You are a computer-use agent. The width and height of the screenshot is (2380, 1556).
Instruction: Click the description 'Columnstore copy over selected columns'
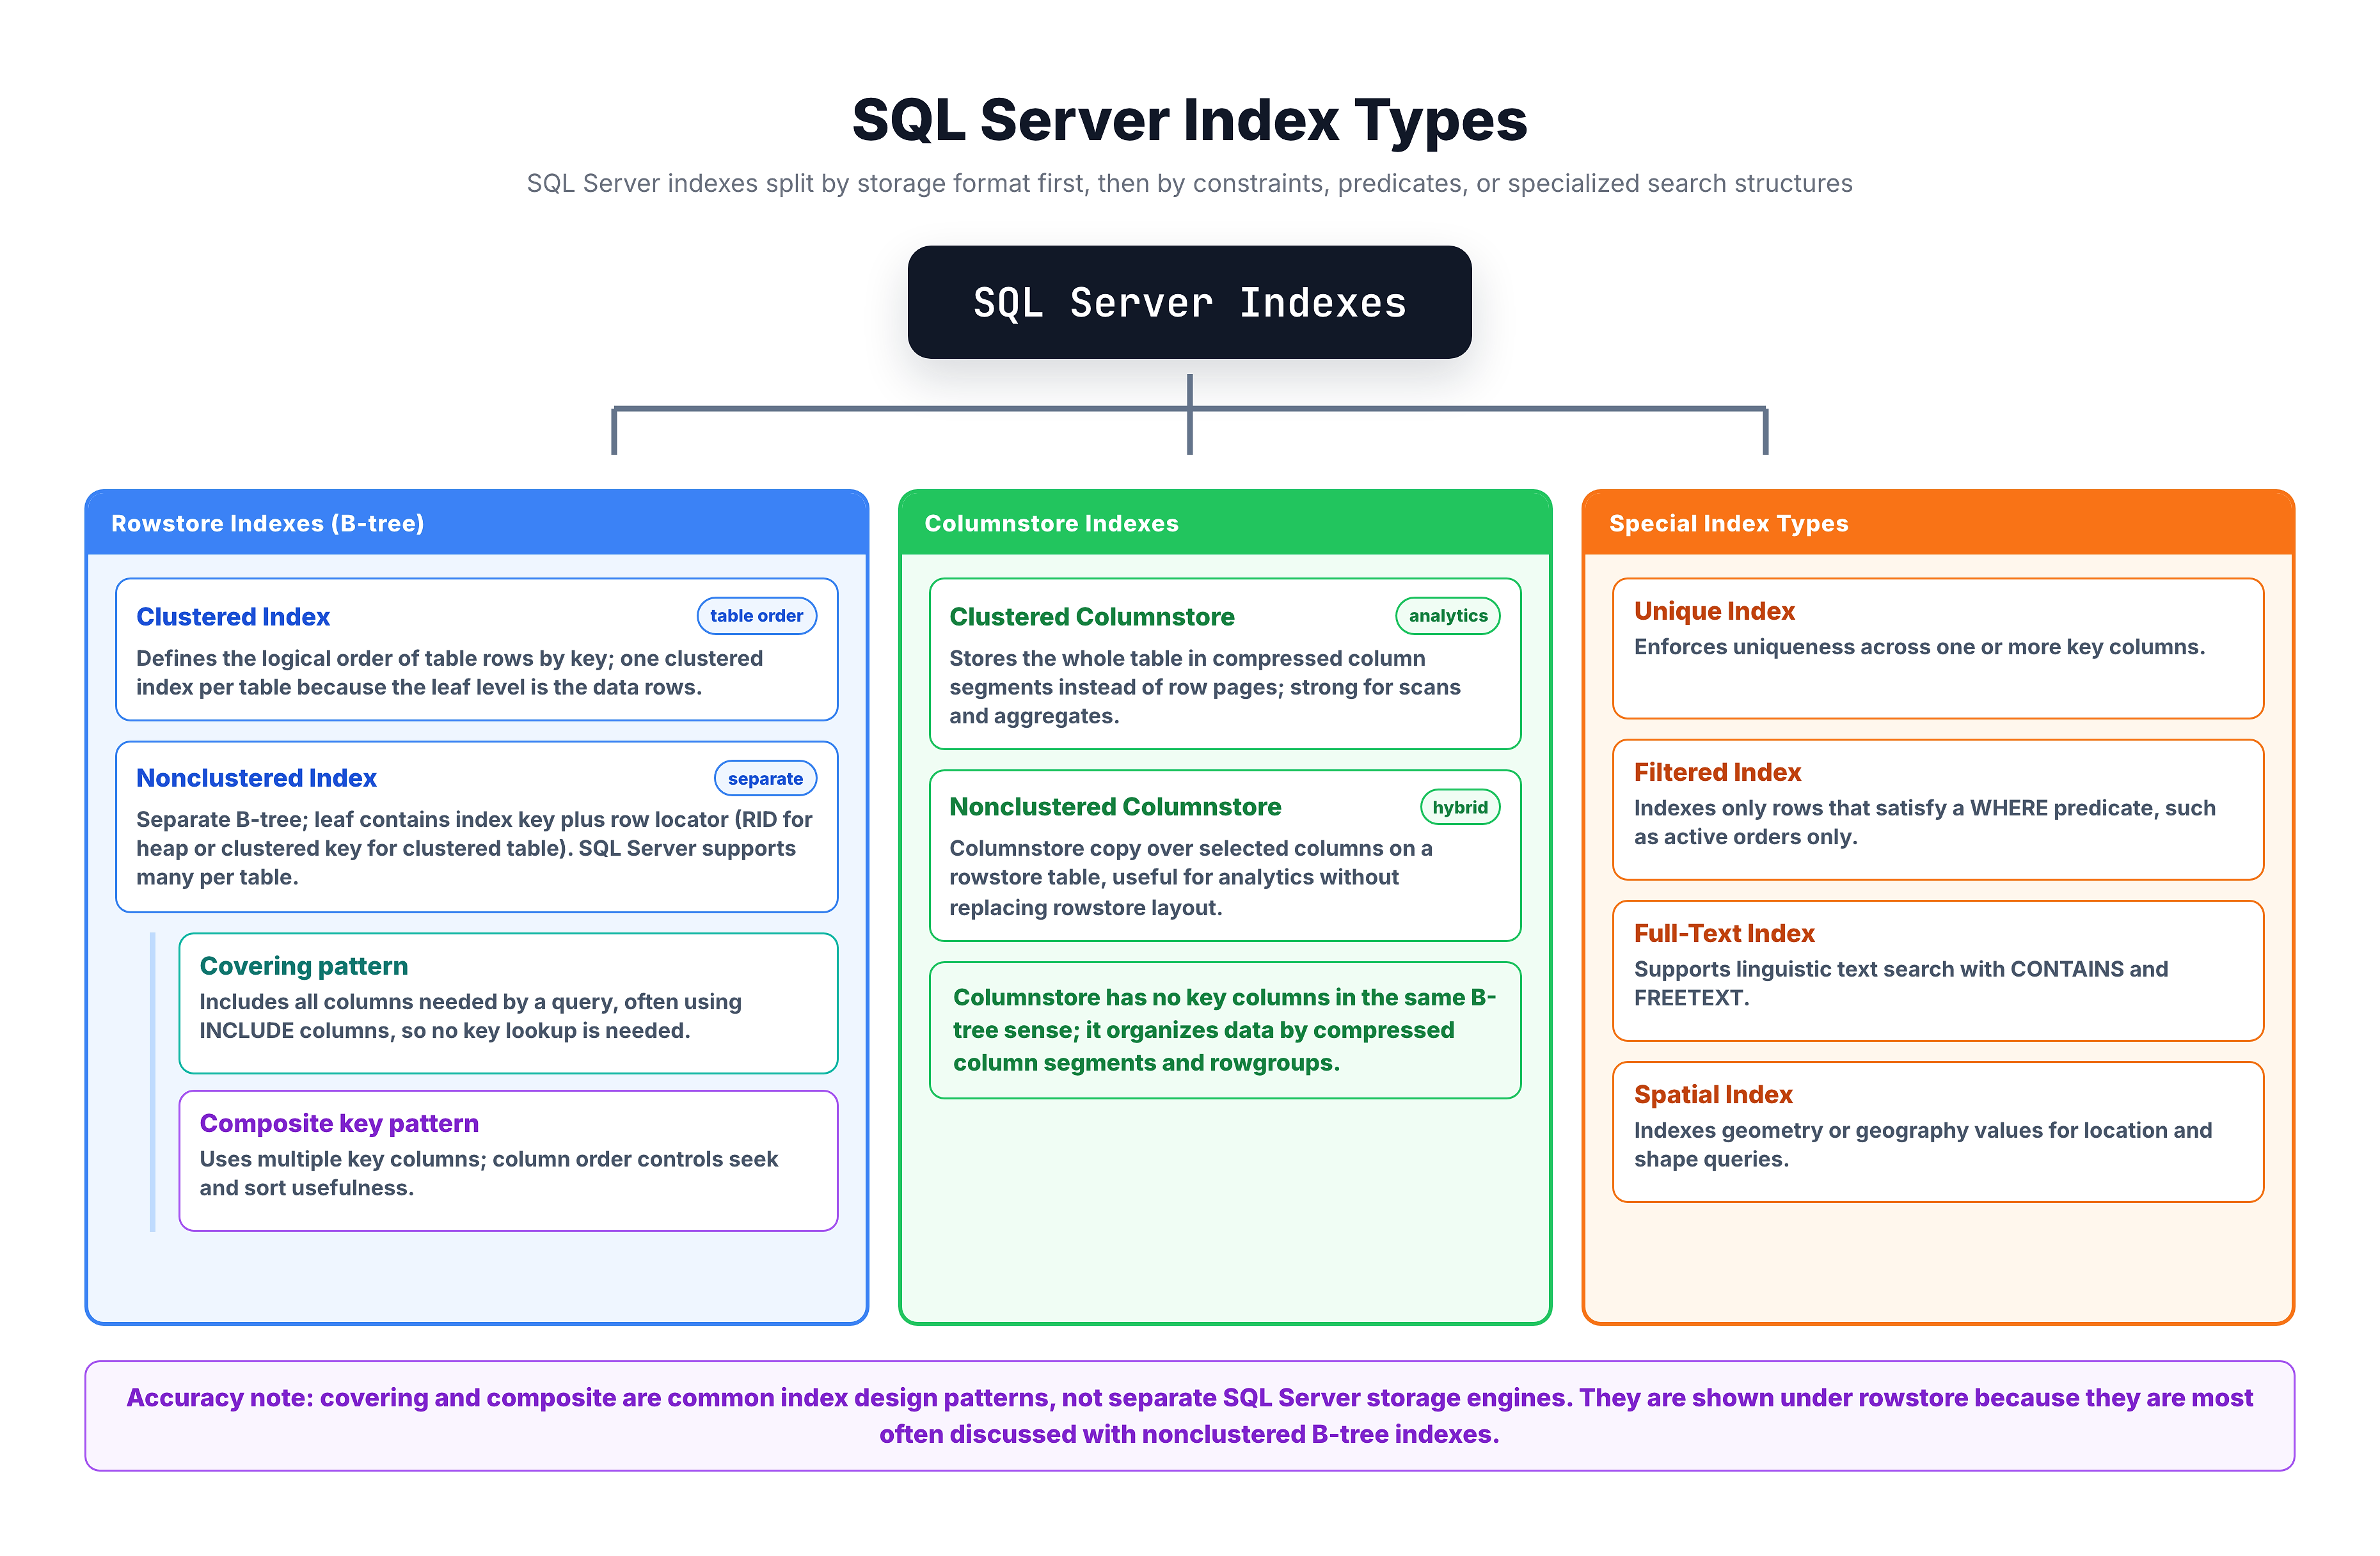coord(1190,877)
